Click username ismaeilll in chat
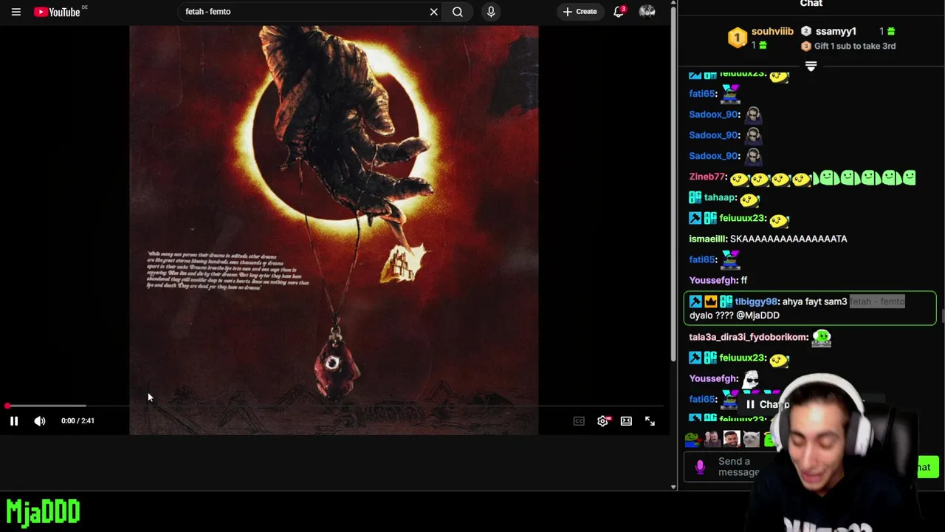 coord(707,239)
